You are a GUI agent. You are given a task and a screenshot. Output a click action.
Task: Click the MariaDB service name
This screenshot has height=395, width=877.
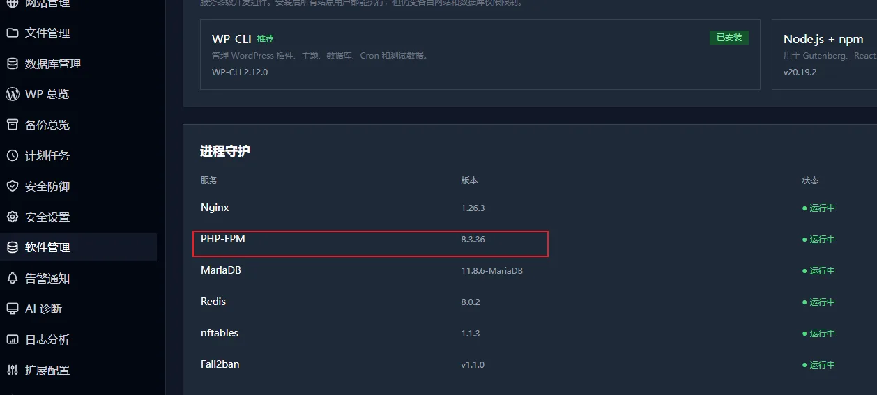221,270
